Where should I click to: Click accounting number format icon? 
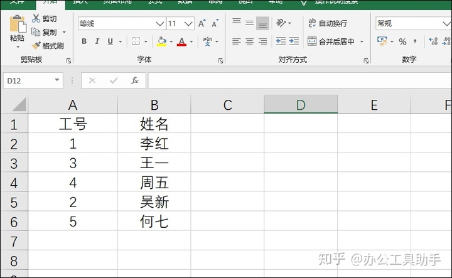(382, 41)
